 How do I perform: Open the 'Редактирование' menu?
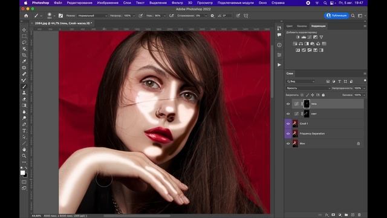(79, 2)
